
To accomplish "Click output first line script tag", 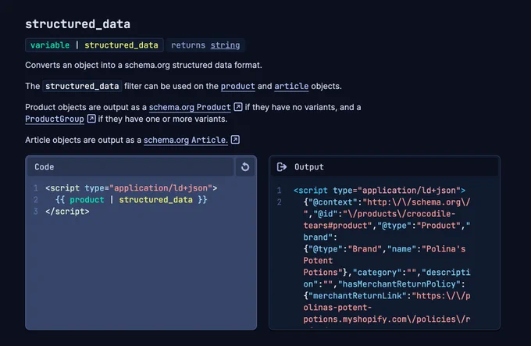I will (380, 191).
